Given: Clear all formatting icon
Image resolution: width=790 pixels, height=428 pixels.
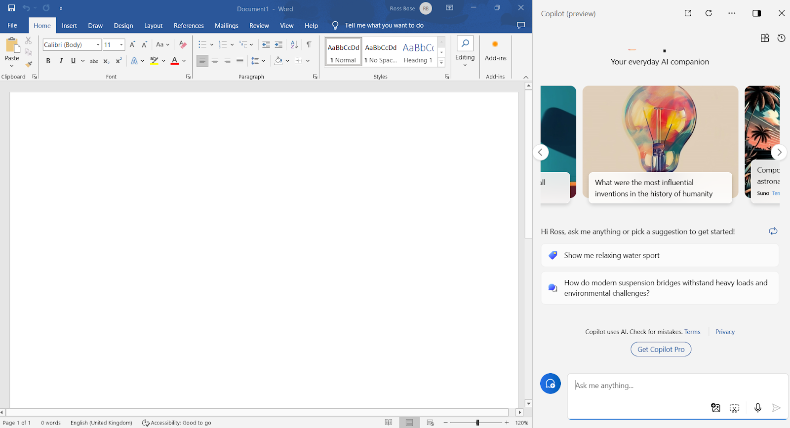Looking at the screenshot, I should click(183, 44).
